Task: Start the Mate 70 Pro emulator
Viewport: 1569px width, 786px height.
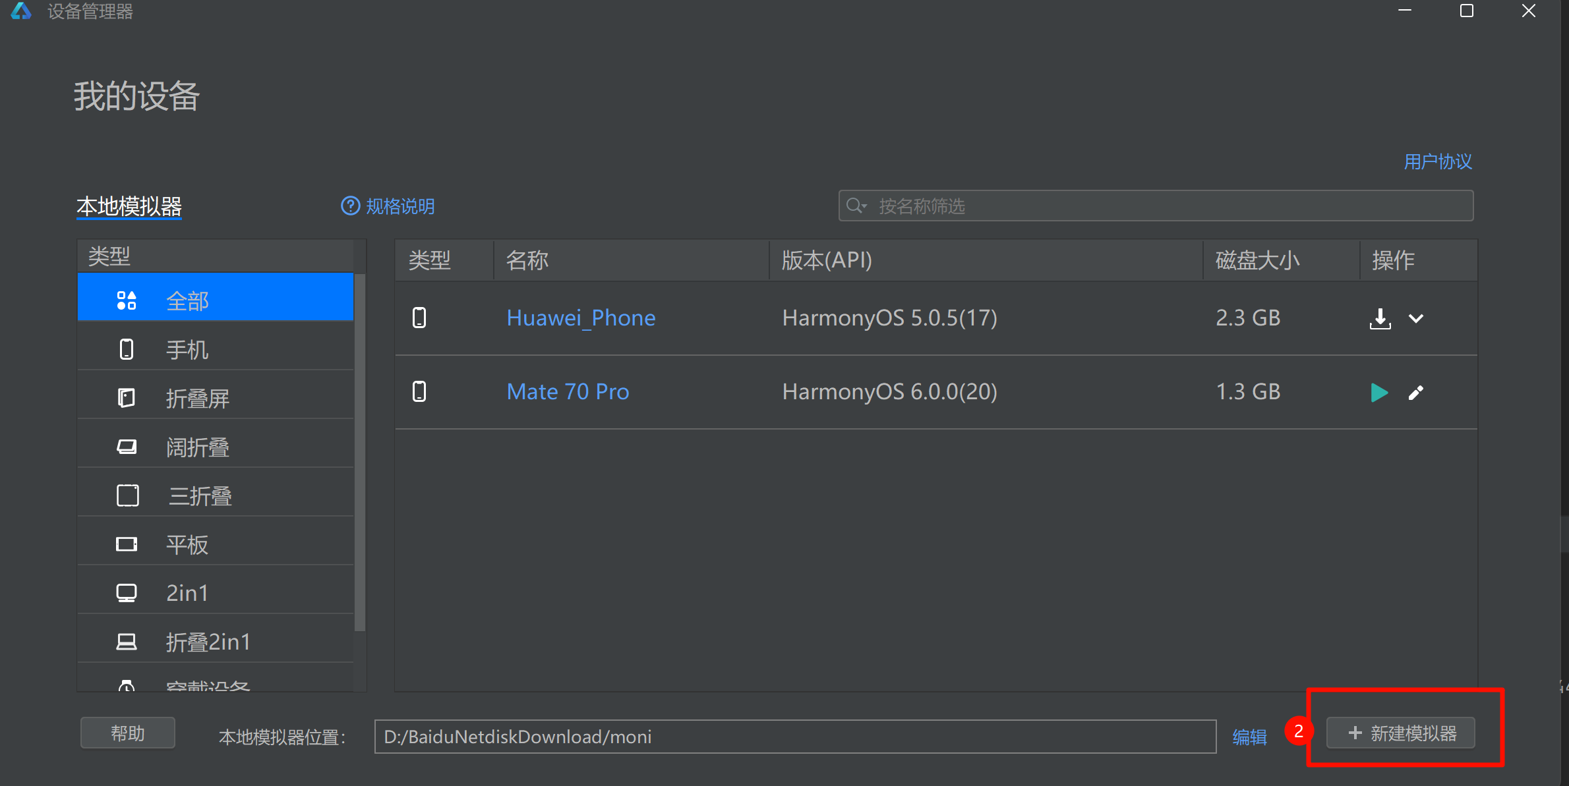Action: point(1378,393)
